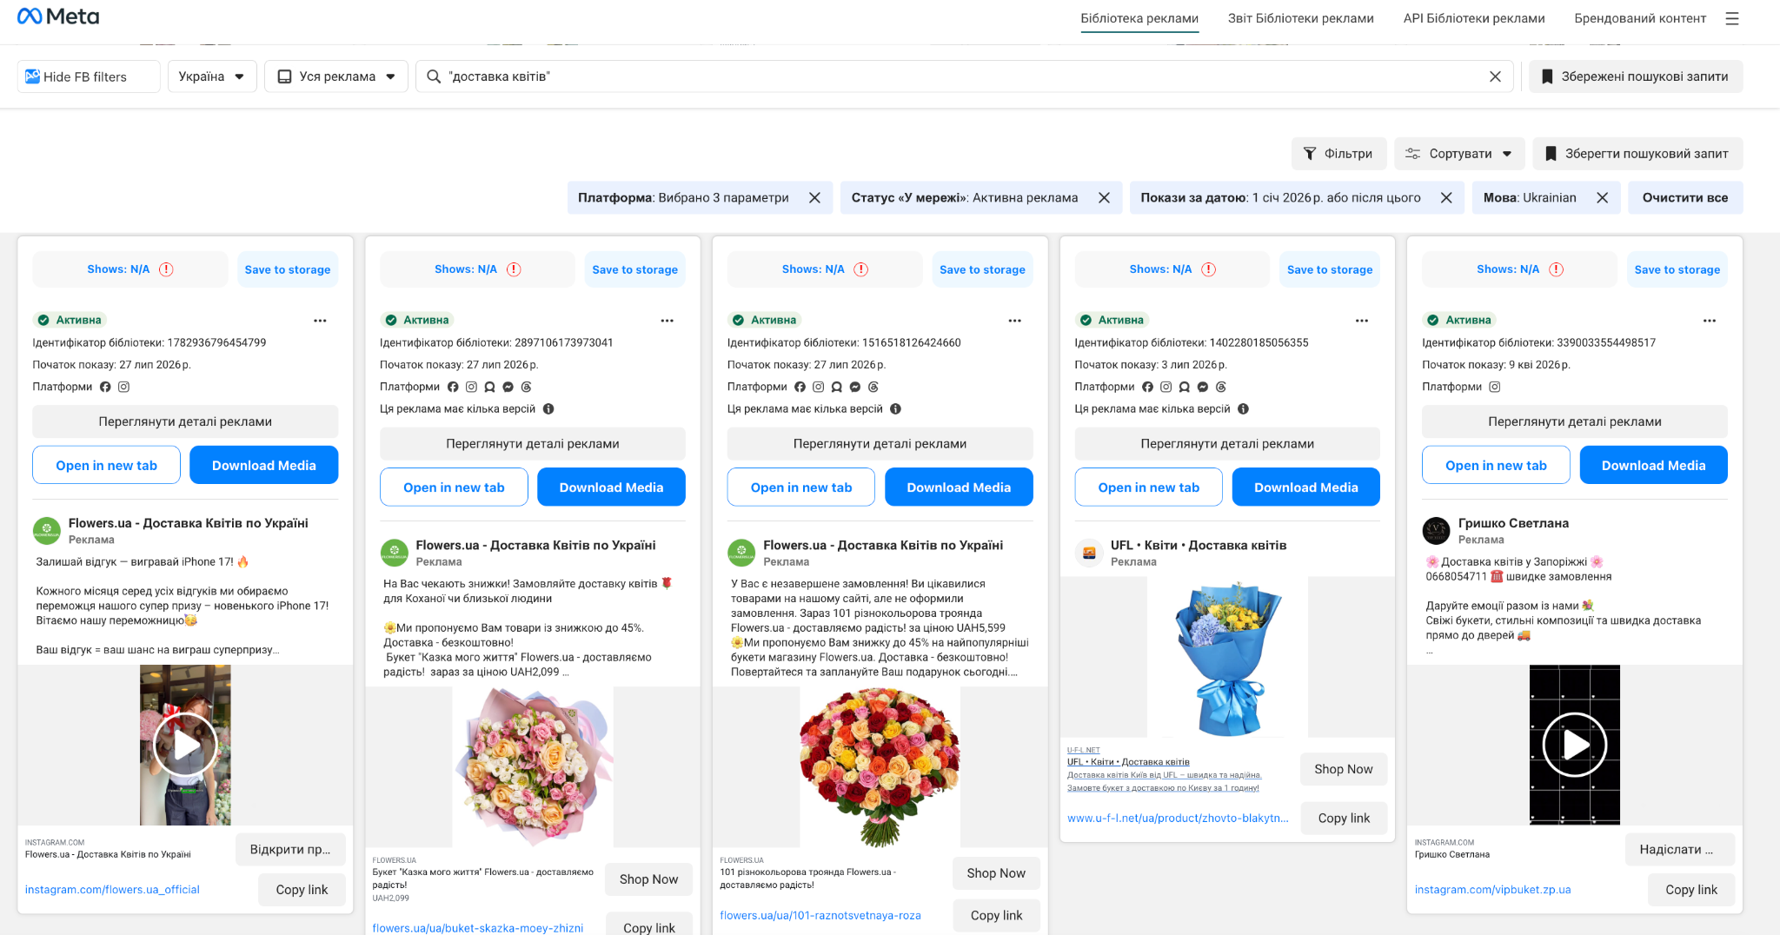Remove the Платформа filter chip
This screenshot has height=935, width=1780.
[814, 198]
